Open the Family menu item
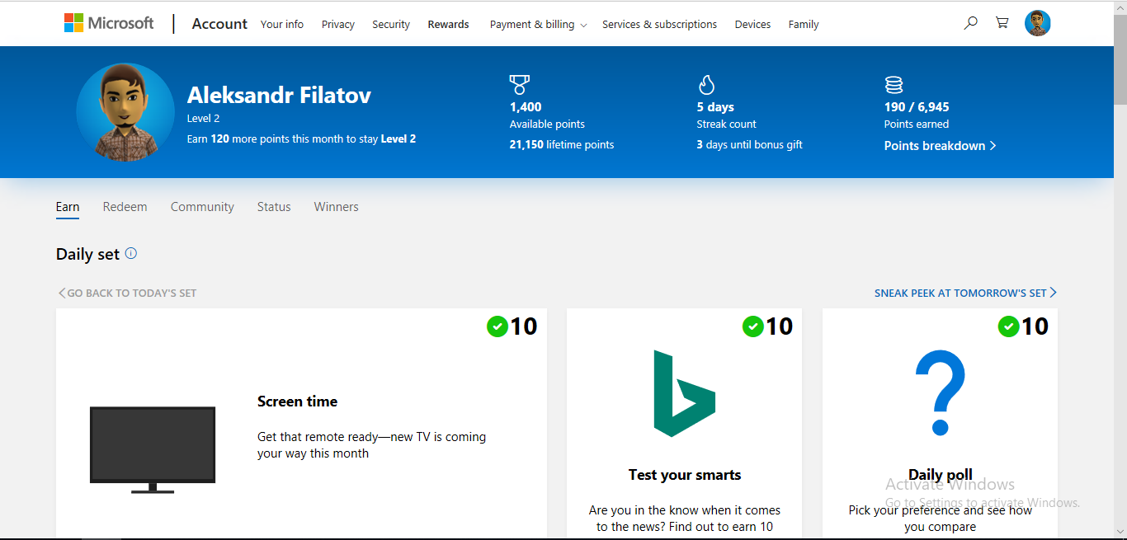The height and width of the screenshot is (540, 1127). tap(804, 25)
